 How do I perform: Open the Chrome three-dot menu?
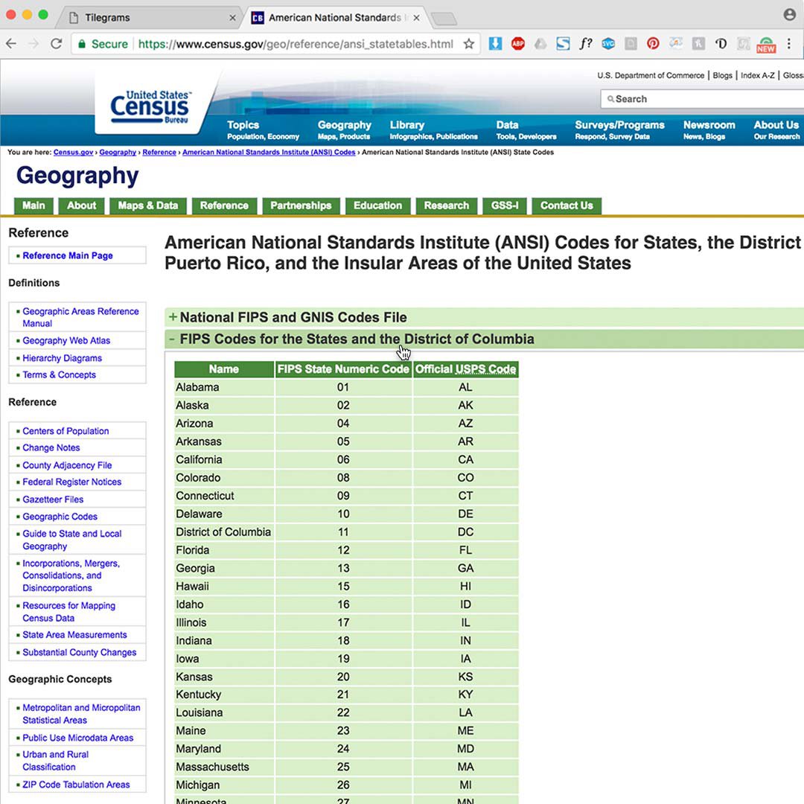789,44
